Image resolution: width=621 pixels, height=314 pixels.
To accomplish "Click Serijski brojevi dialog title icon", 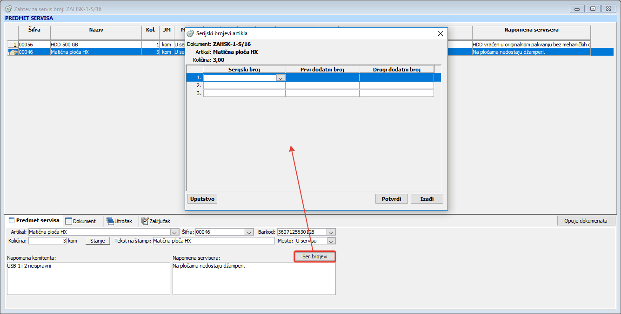I will [x=190, y=33].
